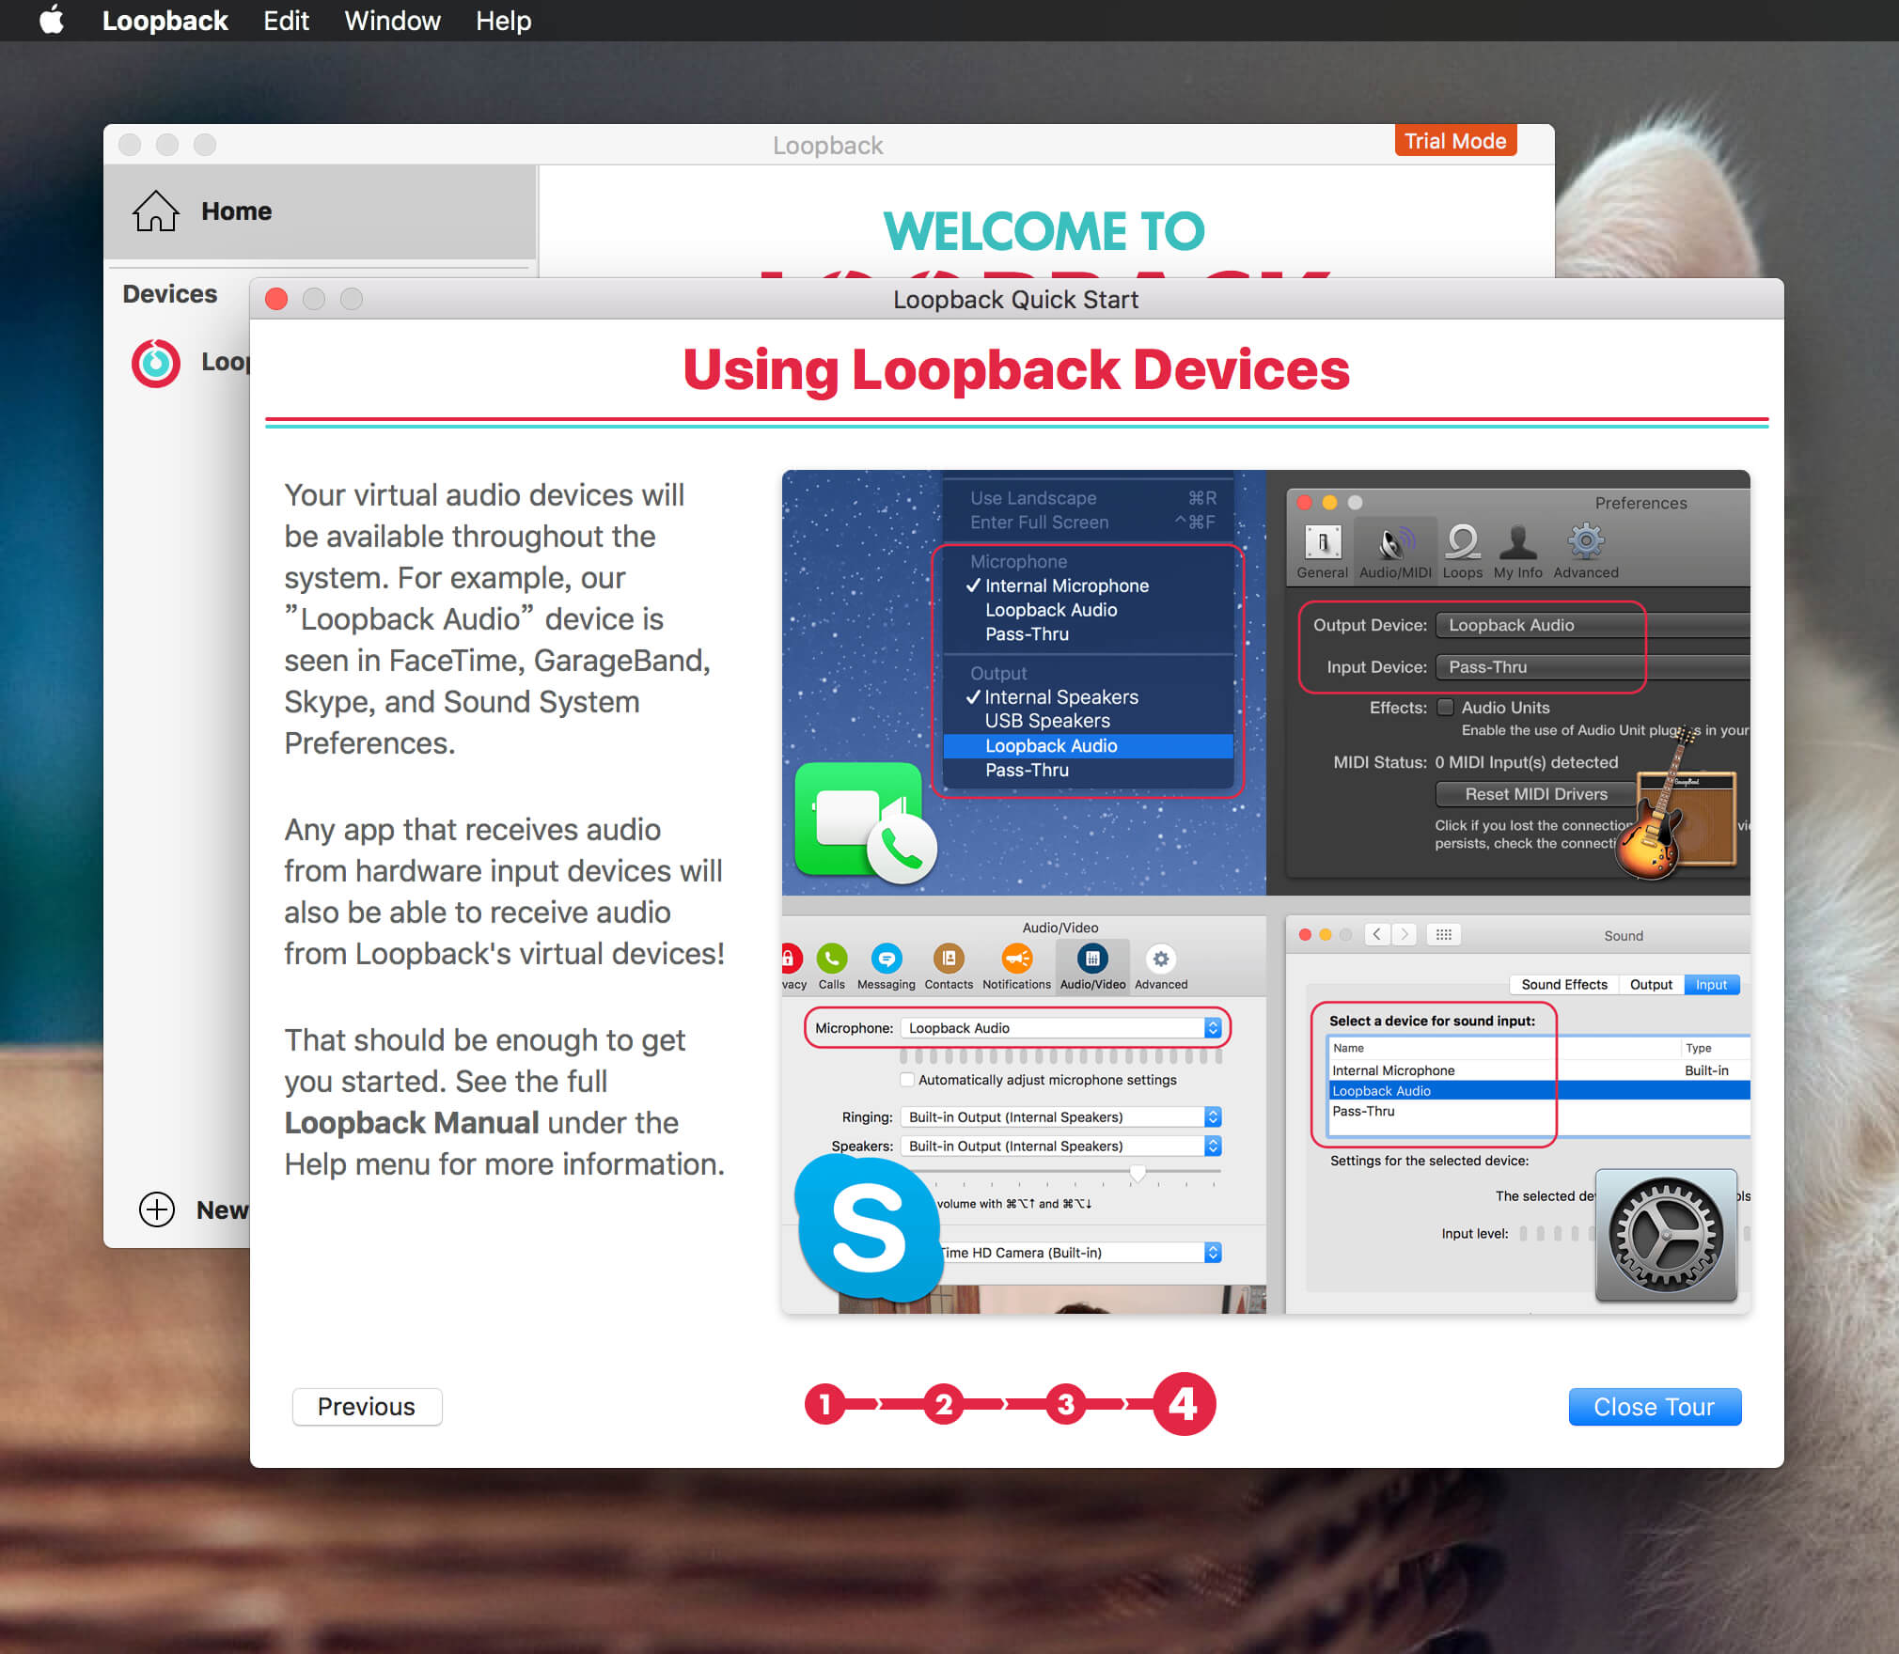Jump to tour step 3 indicator
The image size is (1899, 1654).
[1065, 1404]
